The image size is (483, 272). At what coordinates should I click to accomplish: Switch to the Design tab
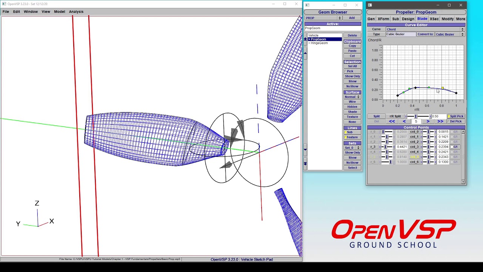tap(408, 19)
